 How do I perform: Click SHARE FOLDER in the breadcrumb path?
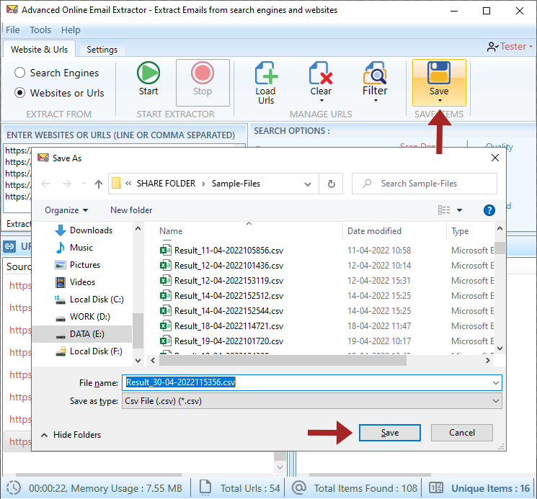(166, 184)
